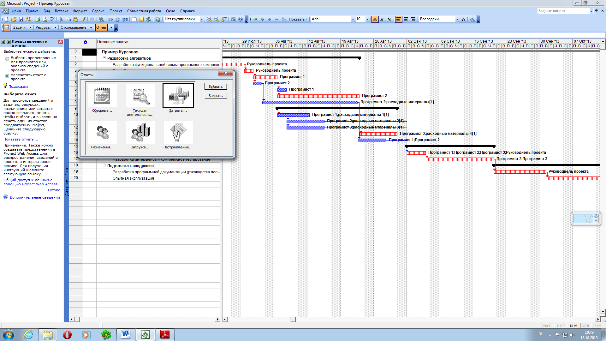Open the Сервис menu
Image resolution: width=606 pixels, height=341 pixels.
(x=98, y=11)
